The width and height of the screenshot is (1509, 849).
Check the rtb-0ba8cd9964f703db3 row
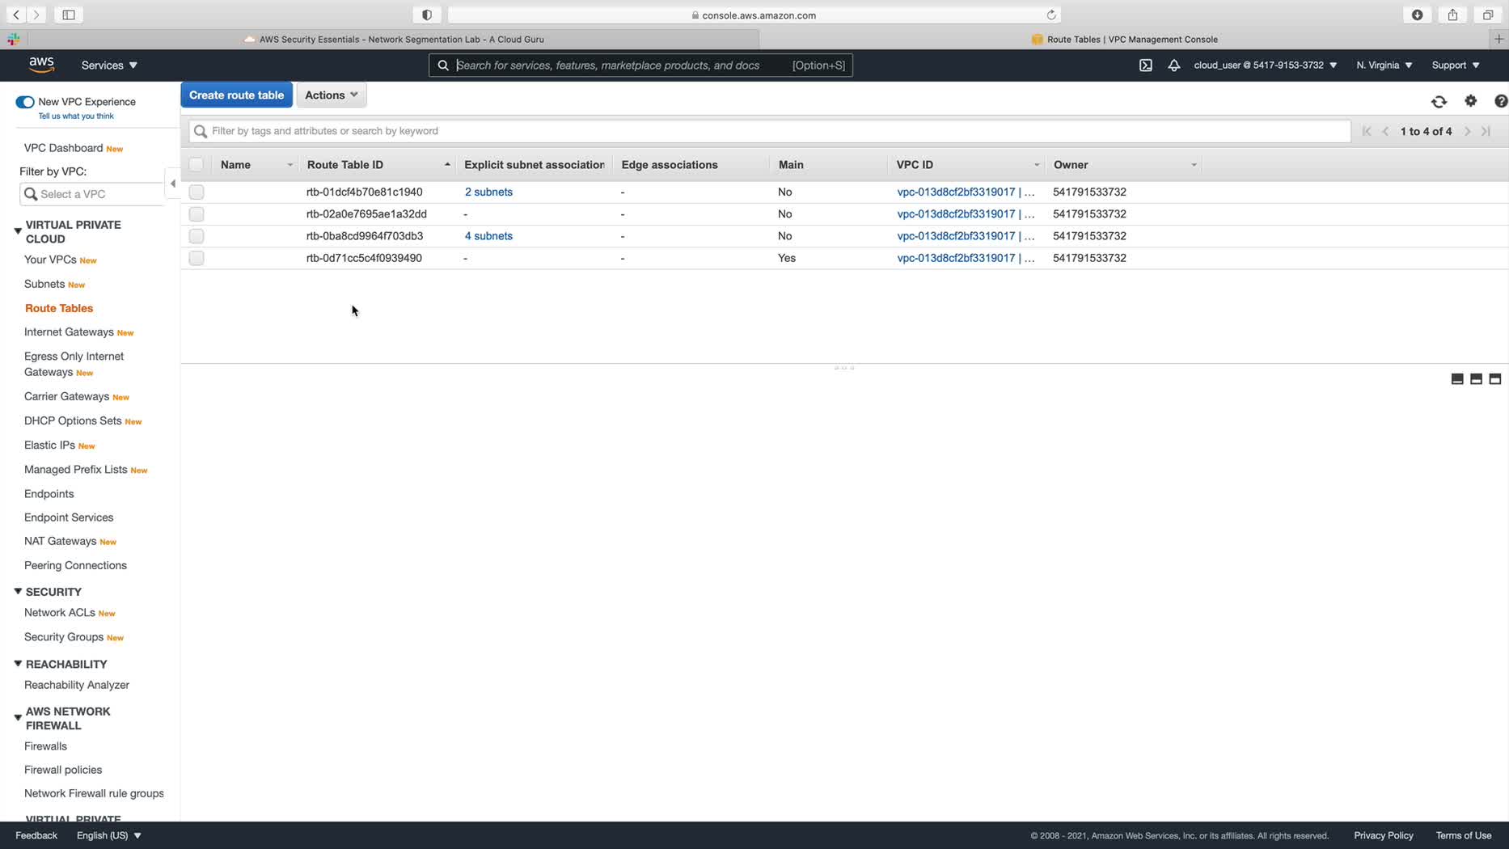pyautogui.click(x=197, y=236)
